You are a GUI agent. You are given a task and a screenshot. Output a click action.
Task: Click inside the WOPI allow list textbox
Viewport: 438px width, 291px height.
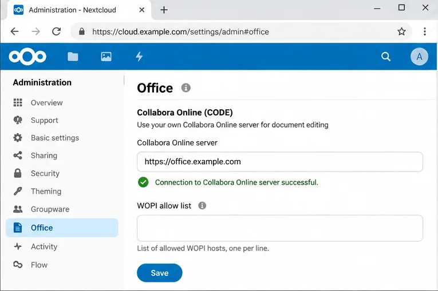[x=279, y=228]
